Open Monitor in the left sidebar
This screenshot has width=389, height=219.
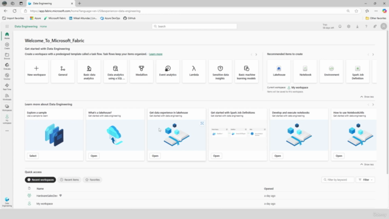[7, 76]
